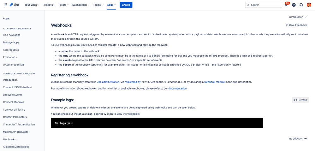Open Manage apps in sidebar

click(x=11, y=42)
